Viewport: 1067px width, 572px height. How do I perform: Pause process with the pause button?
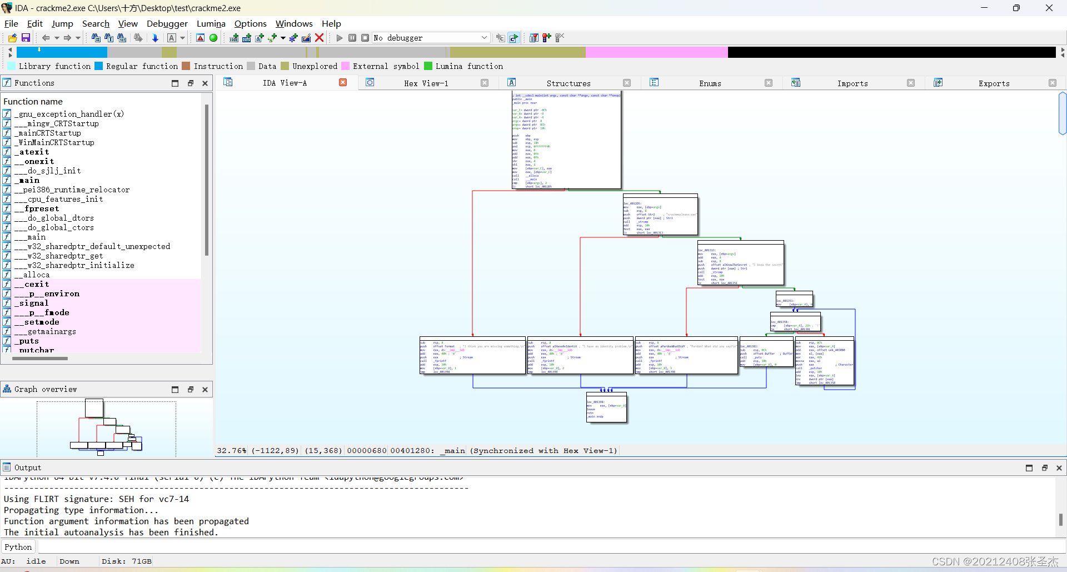point(352,38)
